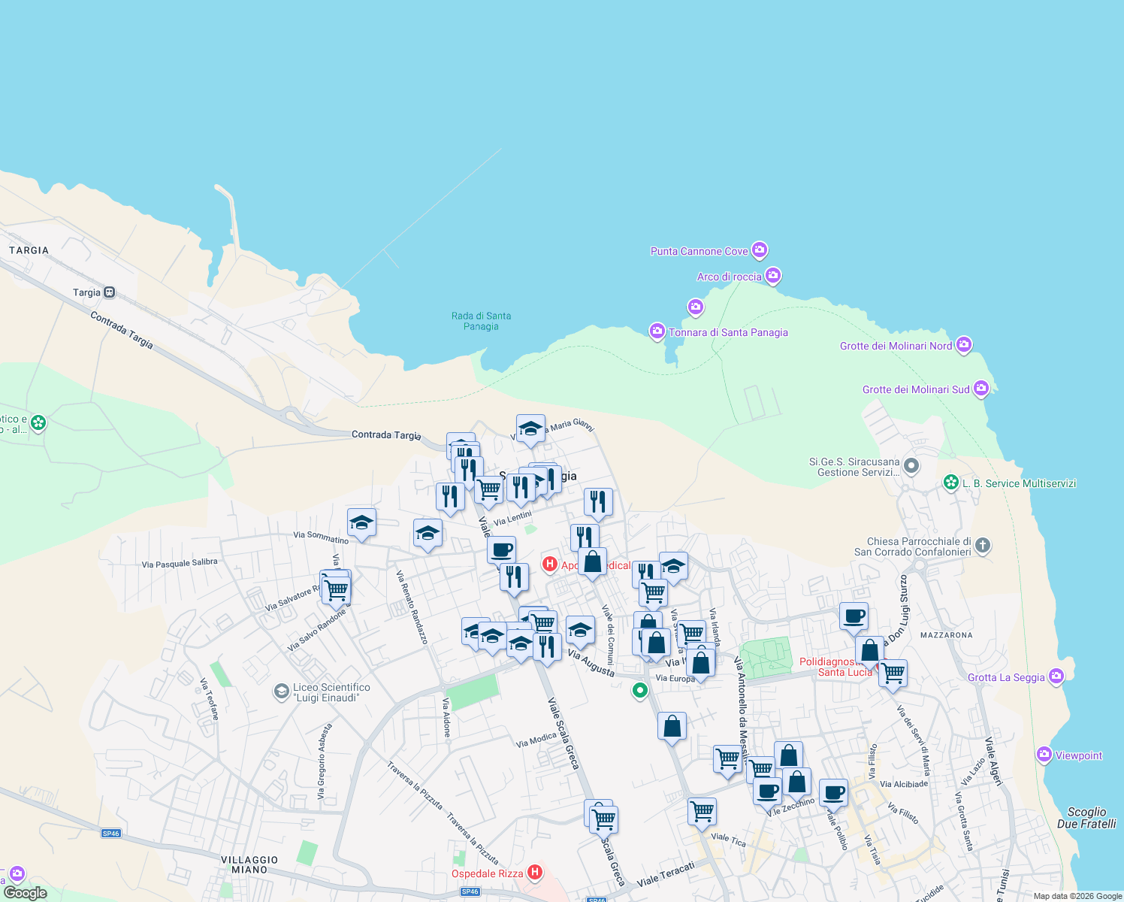Image resolution: width=1124 pixels, height=902 pixels.
Task: Click the green transit dot on Via Augusta
Action: 640,690
